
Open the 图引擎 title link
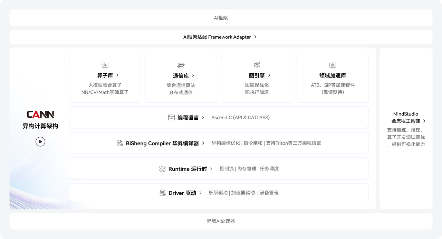(x=257, y=75)
